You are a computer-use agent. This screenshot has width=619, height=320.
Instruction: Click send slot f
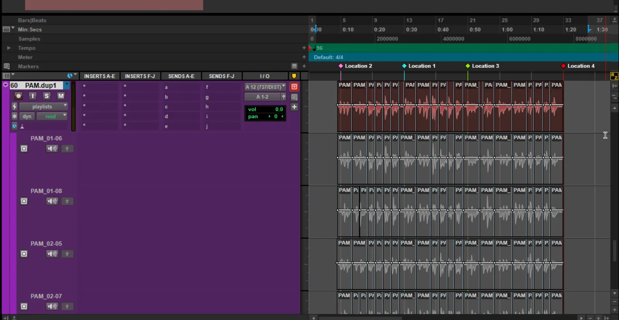tap(222, 87)
